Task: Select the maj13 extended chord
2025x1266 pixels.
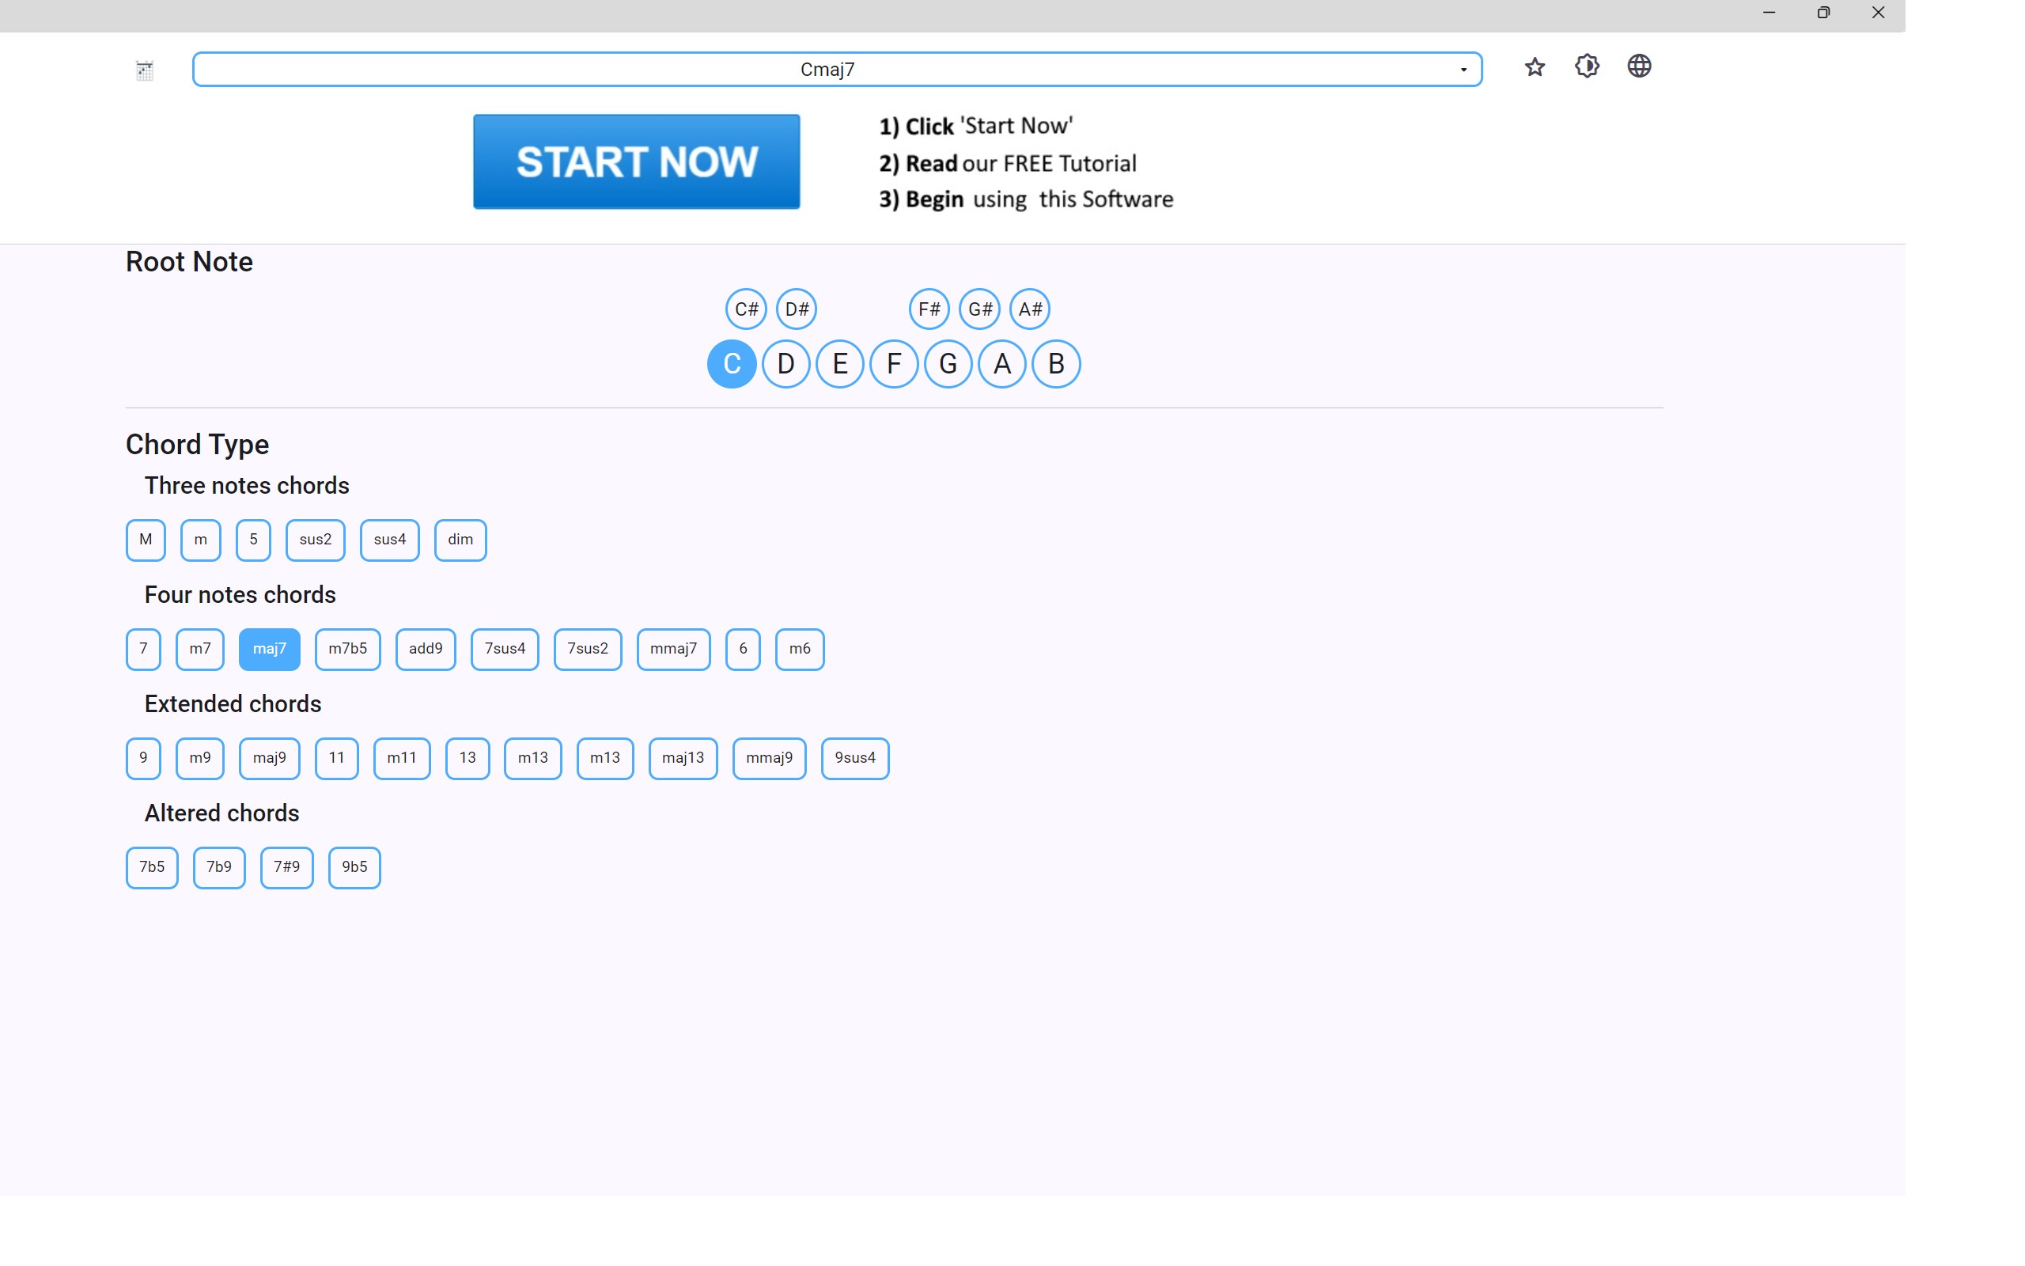Action: (683, 758)
